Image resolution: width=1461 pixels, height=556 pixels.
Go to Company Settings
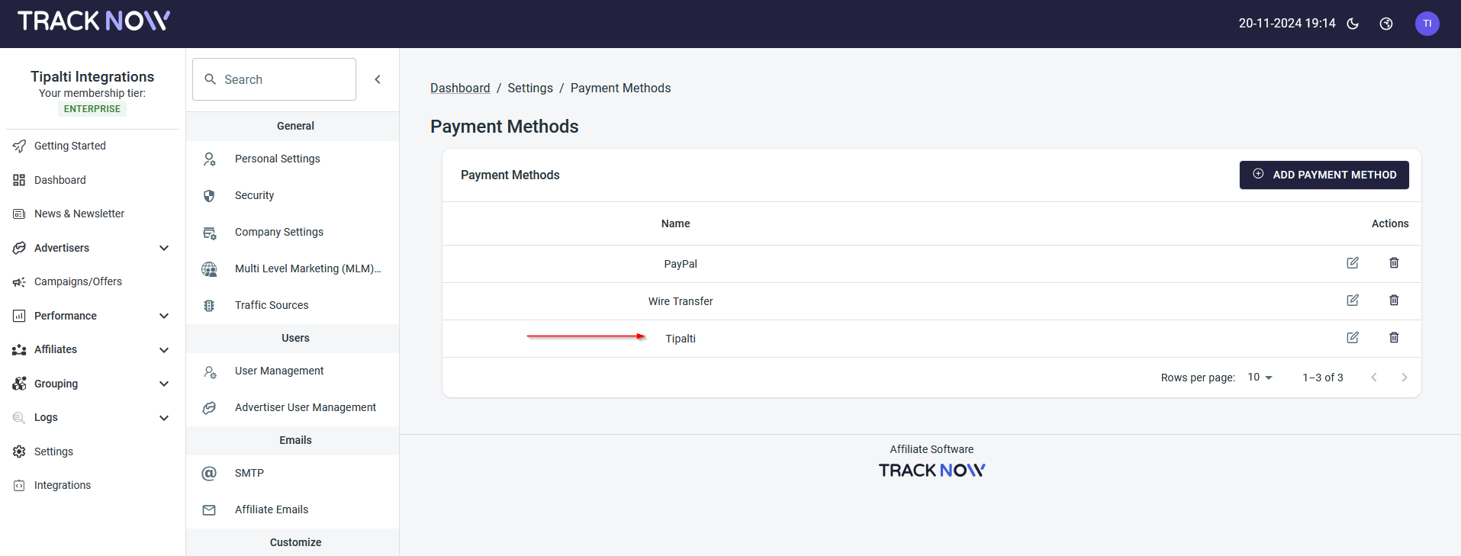pyautogui.click(x=278, y=232)
